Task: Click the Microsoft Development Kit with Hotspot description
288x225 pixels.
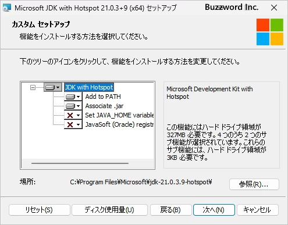Action: click(x=209, y=93)
